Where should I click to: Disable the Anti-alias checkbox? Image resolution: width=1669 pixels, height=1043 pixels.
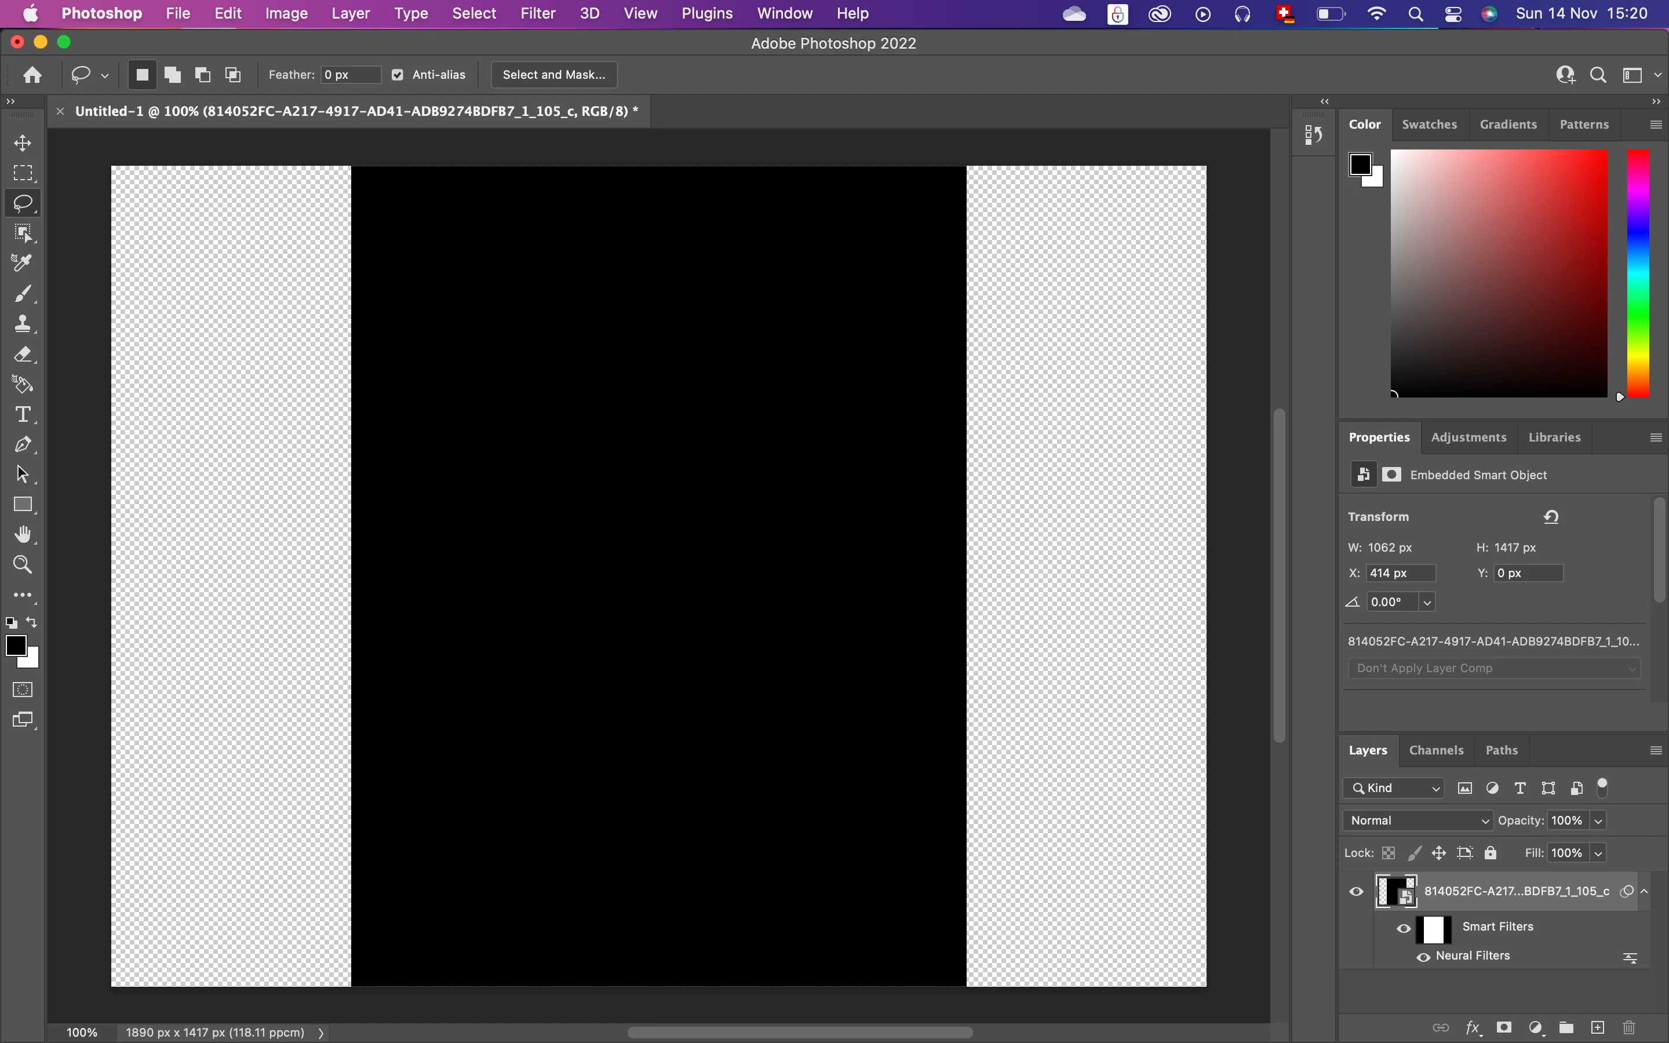pos(398,75)
